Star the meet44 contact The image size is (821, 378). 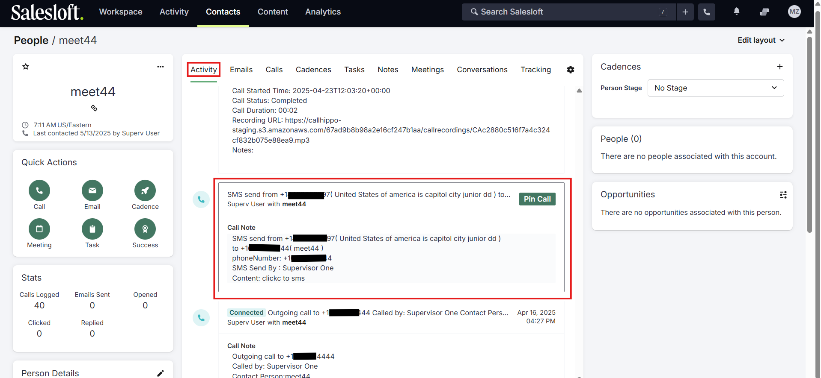point(26,67)
